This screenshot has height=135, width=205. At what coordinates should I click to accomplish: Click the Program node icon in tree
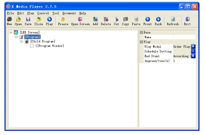[22, 37]
